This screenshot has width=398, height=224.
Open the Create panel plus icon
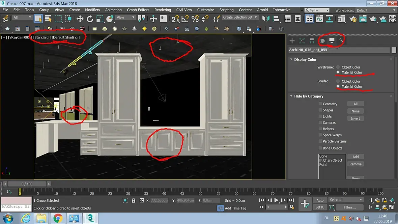pos(292,41)
